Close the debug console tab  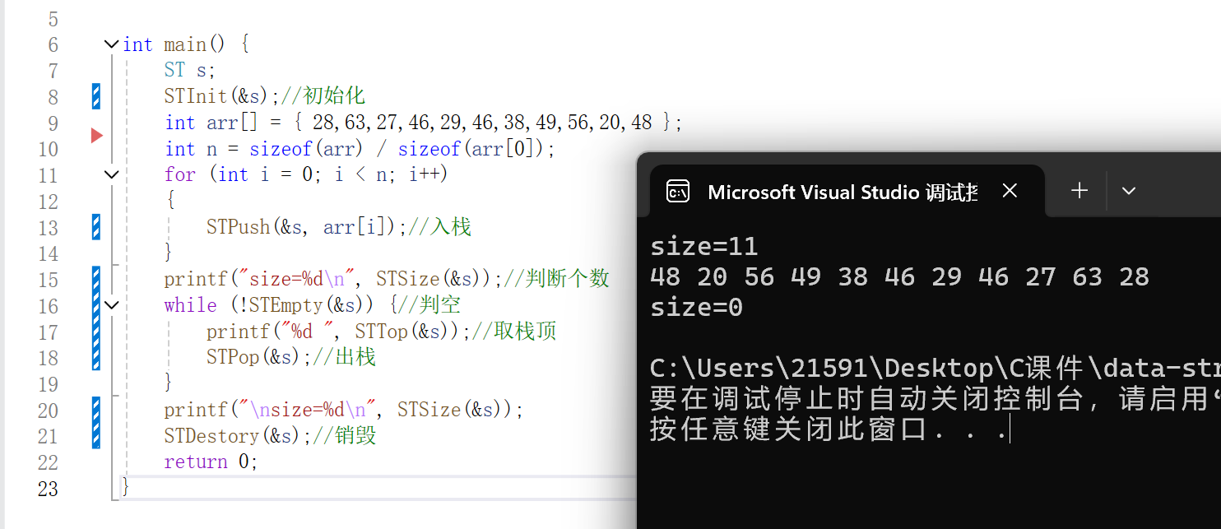click(1010, 191)
